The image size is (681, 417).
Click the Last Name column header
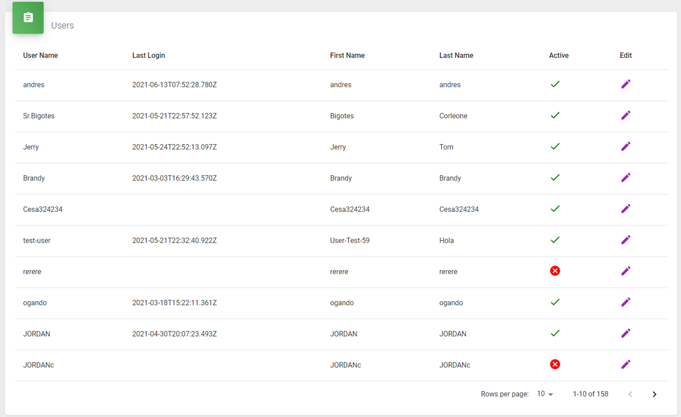tap(456, 56)
